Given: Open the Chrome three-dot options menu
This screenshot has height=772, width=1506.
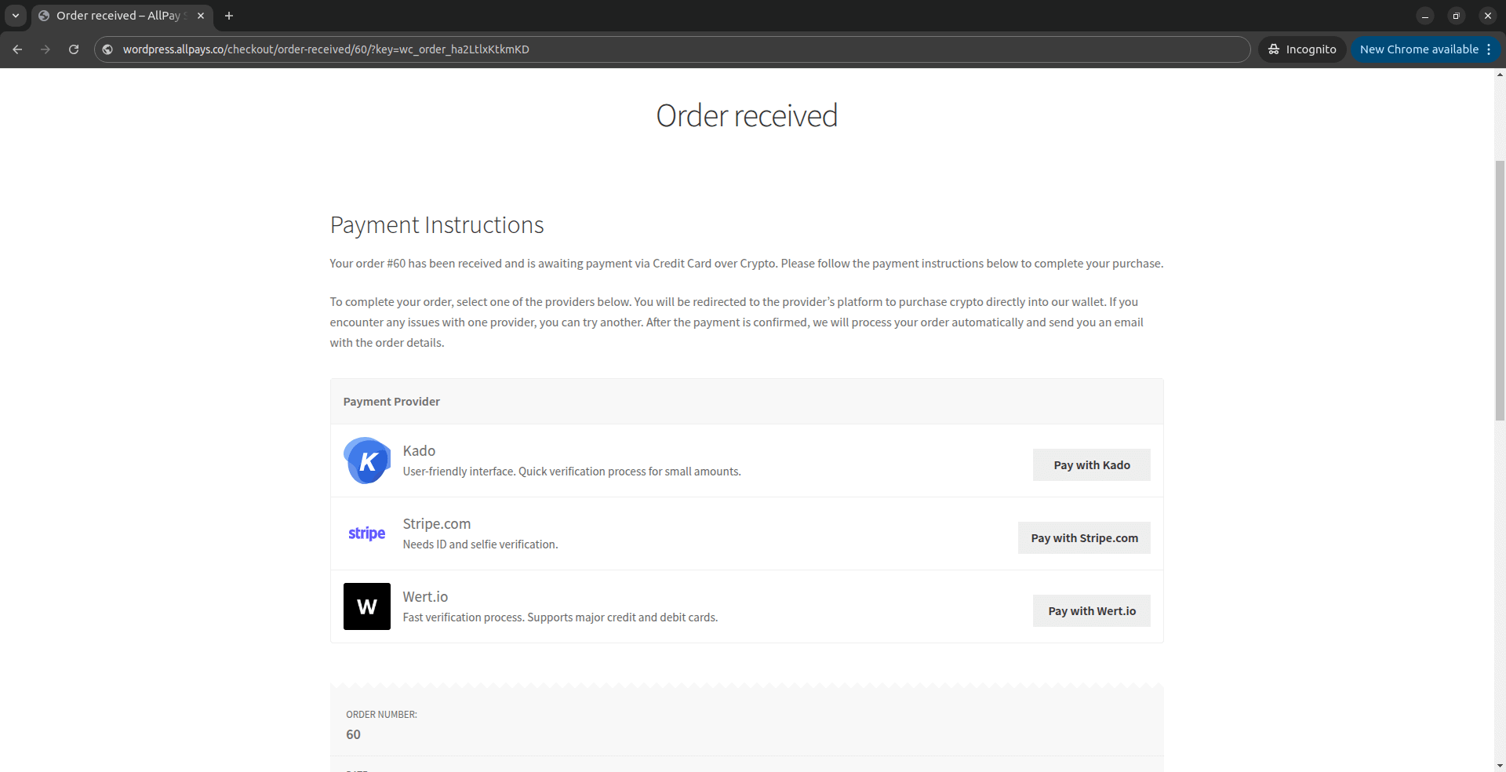Looking at the screenshot, I should [x=1490, y=49].
